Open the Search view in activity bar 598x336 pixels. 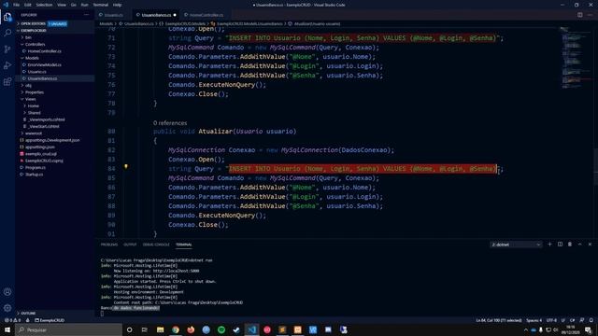point(7,33)
